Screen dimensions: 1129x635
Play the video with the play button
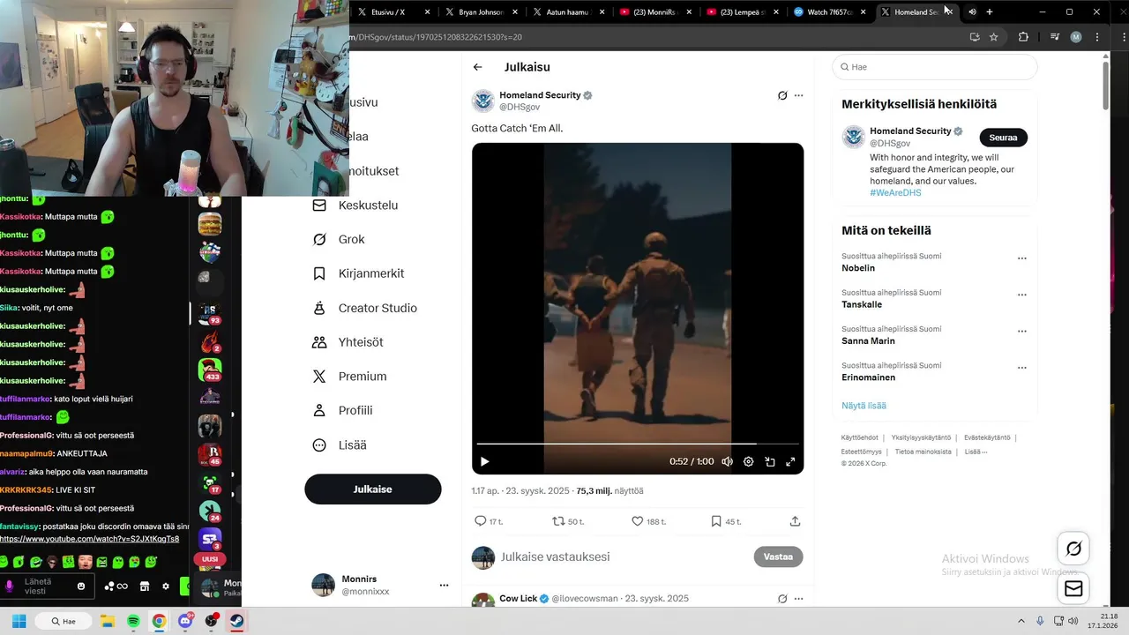tap(484, 461)
